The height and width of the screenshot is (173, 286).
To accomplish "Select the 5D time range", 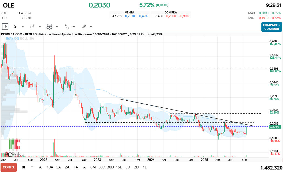I will pyautogui.click(x=128, y=167).
